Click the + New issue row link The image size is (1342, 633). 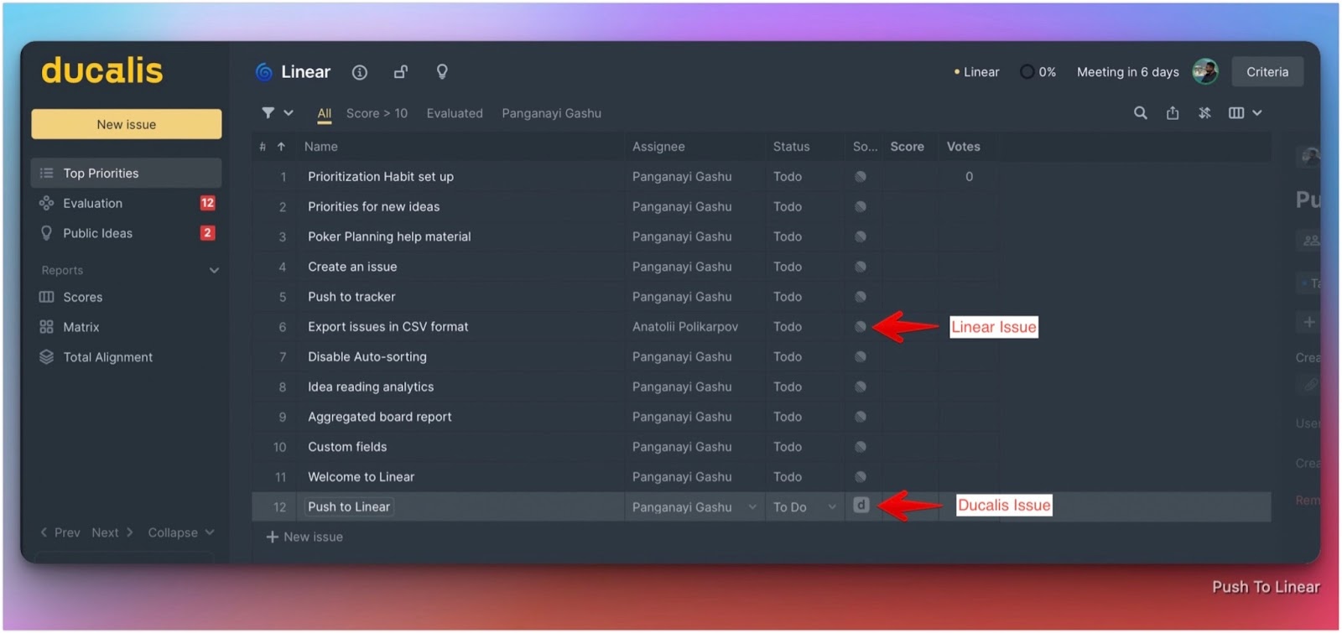(304, 537)
